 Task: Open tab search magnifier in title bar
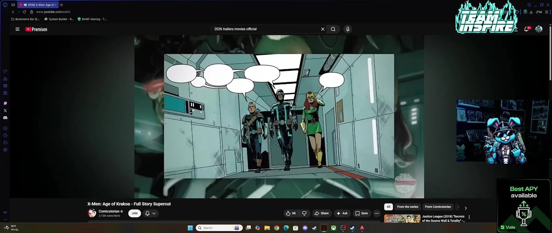coord(529,5)
